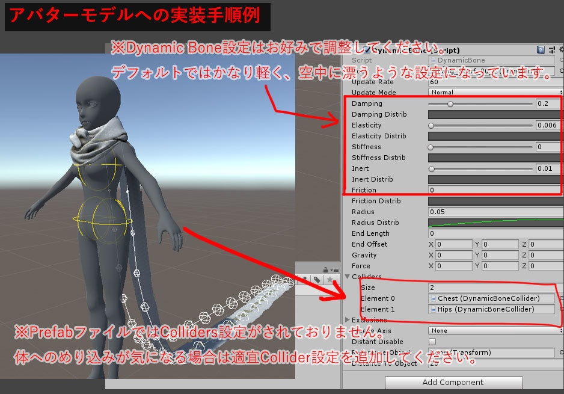Click the Force X field
Image resolution: width=564 pixels, height=394 pixels.
tap(453, 266)
